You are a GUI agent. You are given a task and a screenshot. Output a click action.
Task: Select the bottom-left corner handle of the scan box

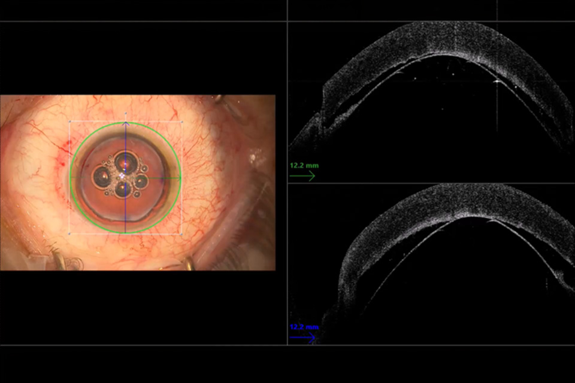tap(70, 234)
